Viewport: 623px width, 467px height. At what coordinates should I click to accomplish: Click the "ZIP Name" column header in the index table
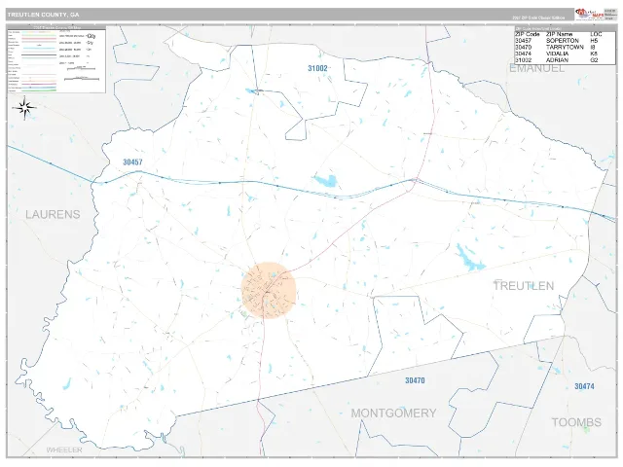coord(559,34)
